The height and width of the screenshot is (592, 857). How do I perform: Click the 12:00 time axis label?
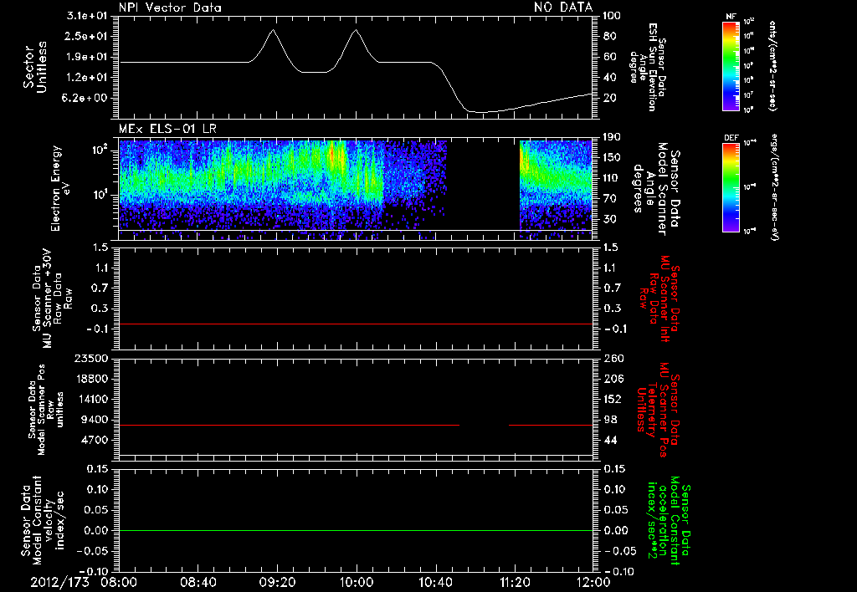click(x=593, y=581)
